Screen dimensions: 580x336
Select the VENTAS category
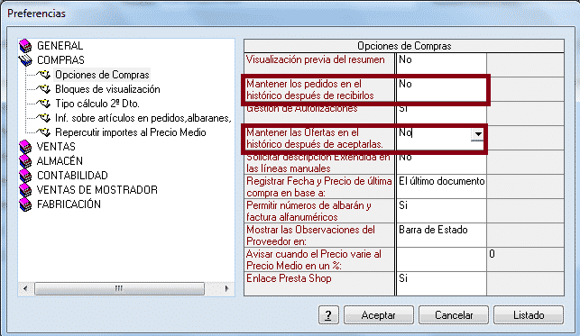pos(56,147)
